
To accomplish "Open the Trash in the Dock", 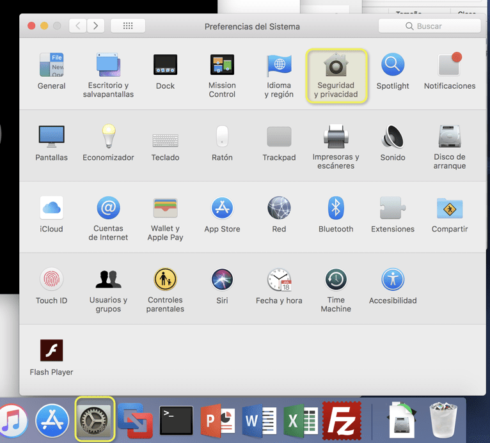I will point(443,420).
